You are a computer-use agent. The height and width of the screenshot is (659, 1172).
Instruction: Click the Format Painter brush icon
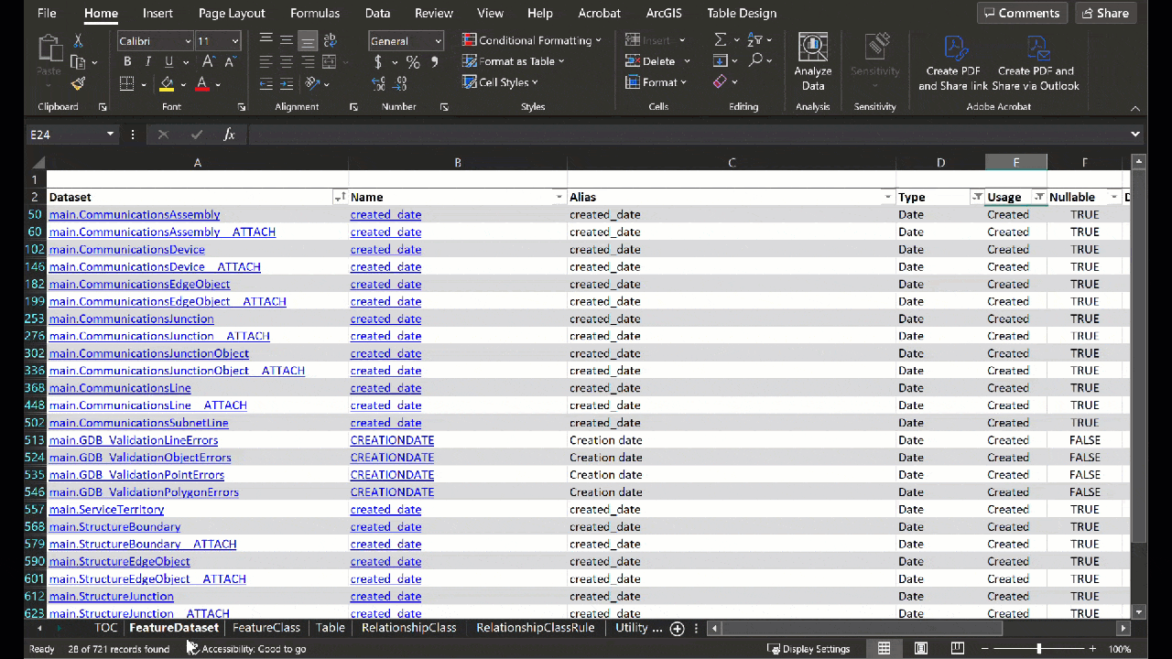tap(78, 83)
